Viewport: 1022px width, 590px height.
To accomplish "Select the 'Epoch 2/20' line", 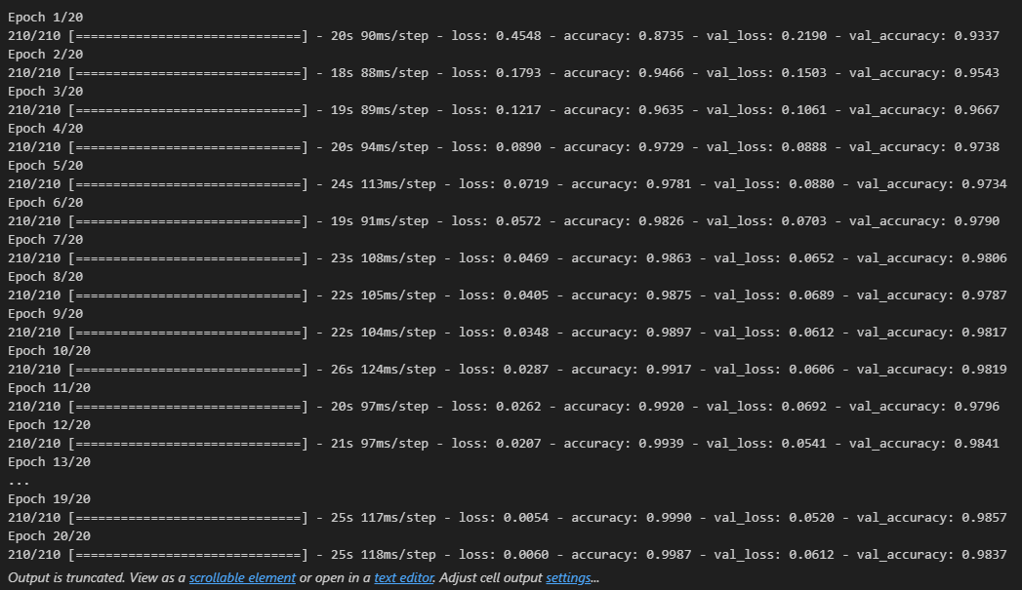I will point(46,54).
